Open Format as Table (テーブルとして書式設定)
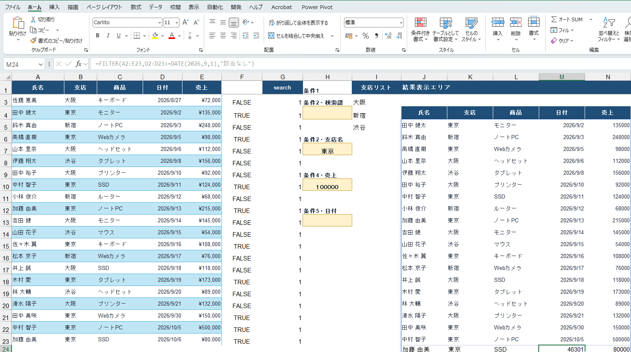 coord(445,30)
